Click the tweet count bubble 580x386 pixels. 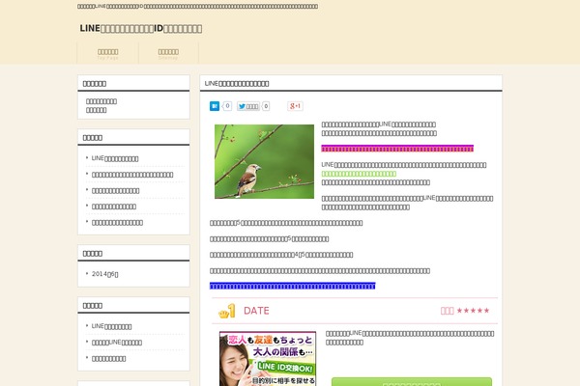266,106
